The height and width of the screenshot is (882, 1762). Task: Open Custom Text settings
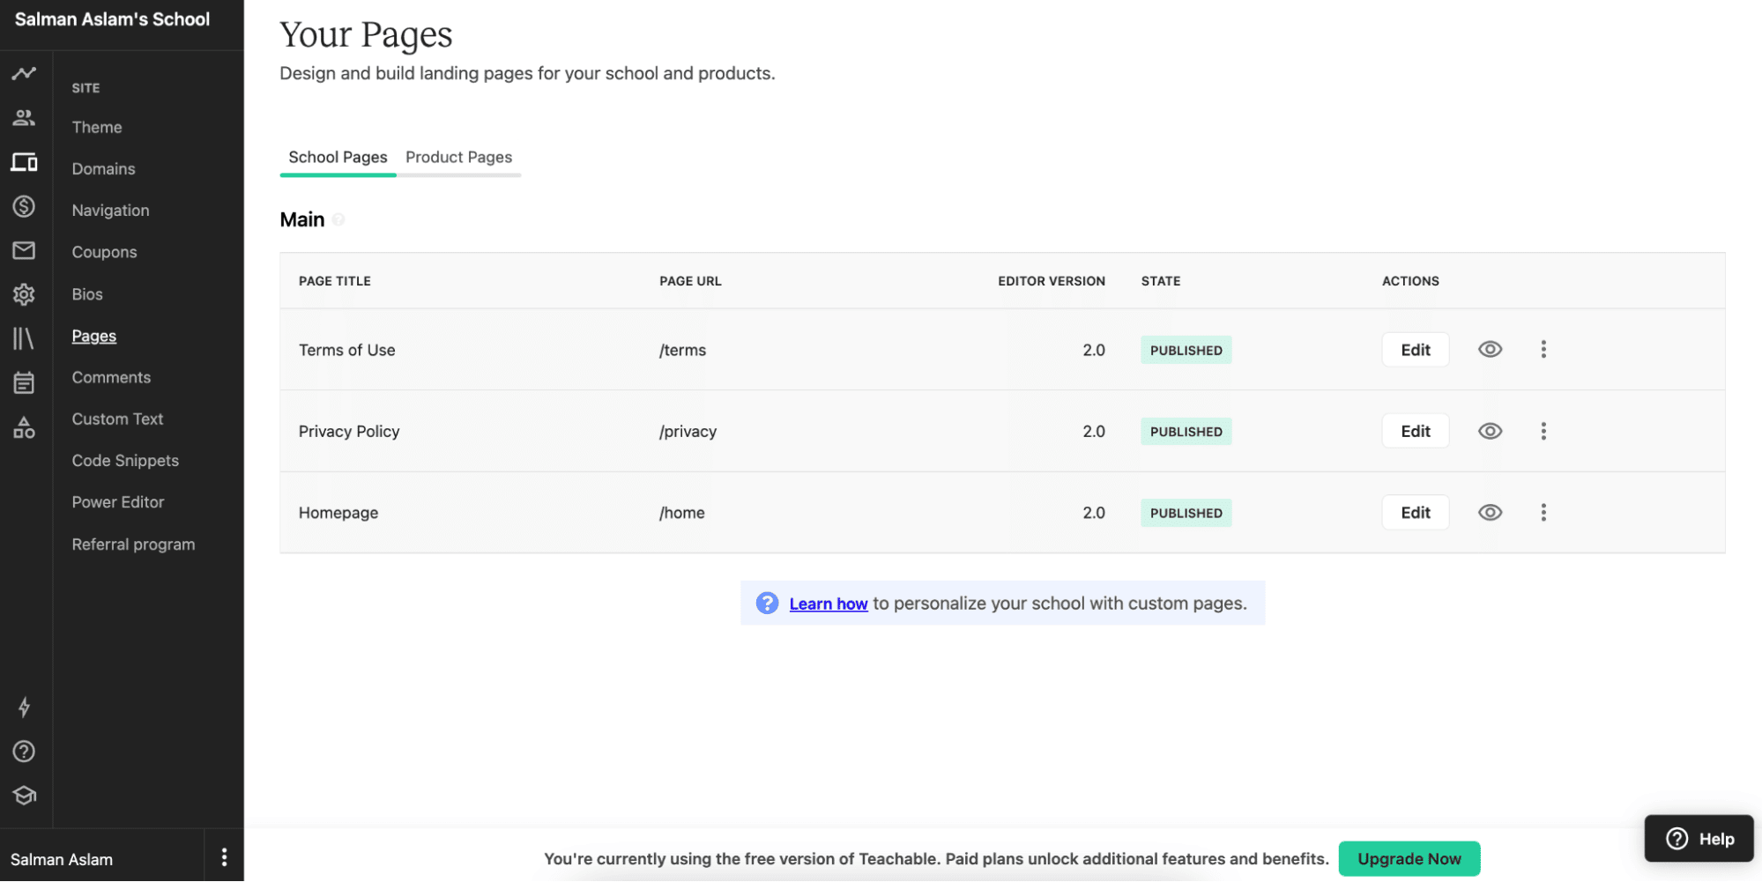pos(117,419)
